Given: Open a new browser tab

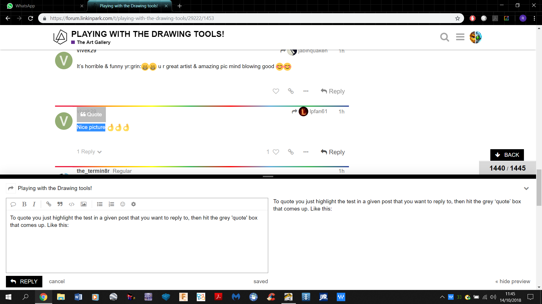Looking at the screenshot, I should [180, 6].
